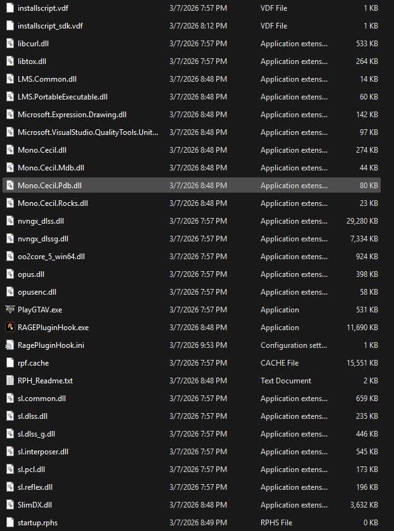Select the file name rpf.cache
The image size is (394, 531).
pos(33,363)
